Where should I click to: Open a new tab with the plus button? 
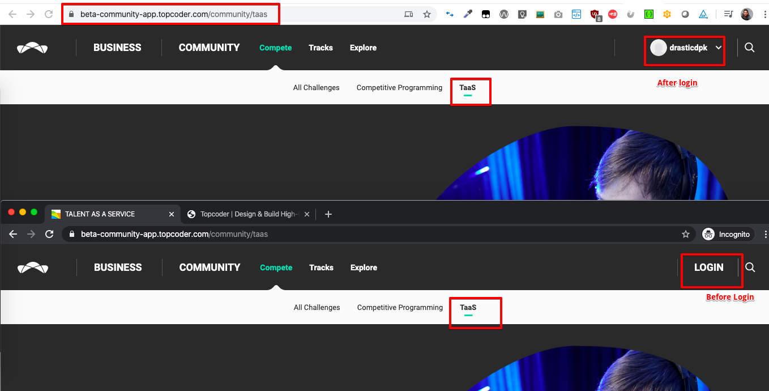click(x=328, y=214)
